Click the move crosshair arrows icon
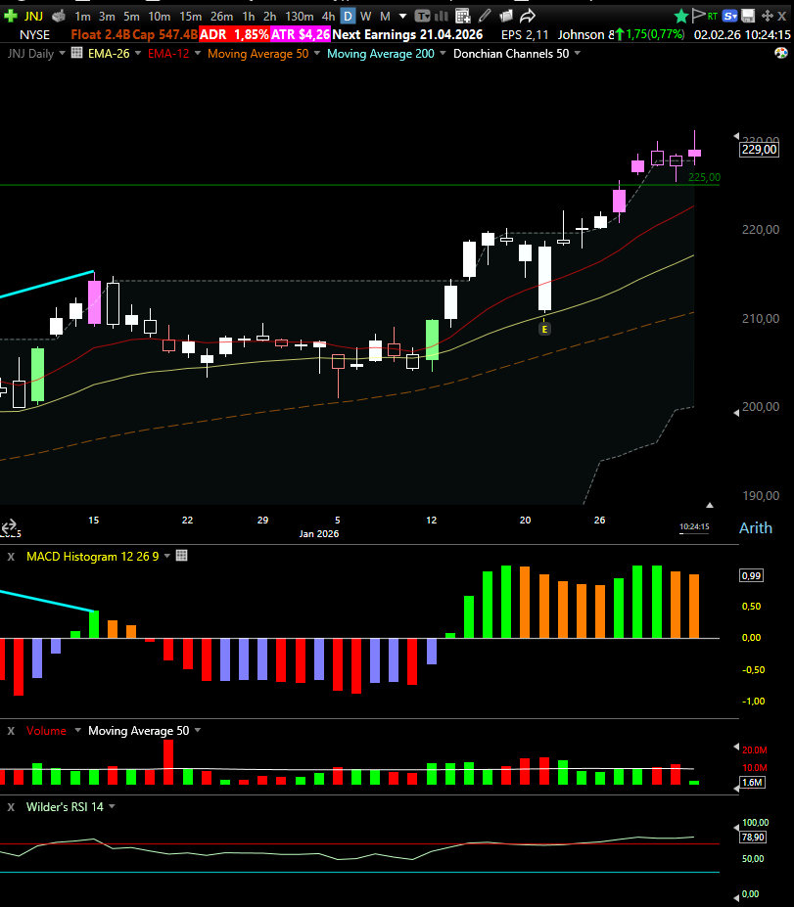The height and width of the screenshot is (907, 794). coord(768,17)
